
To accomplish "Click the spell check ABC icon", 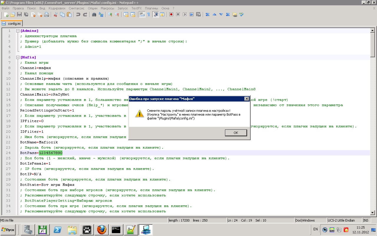I will [242, 14].
